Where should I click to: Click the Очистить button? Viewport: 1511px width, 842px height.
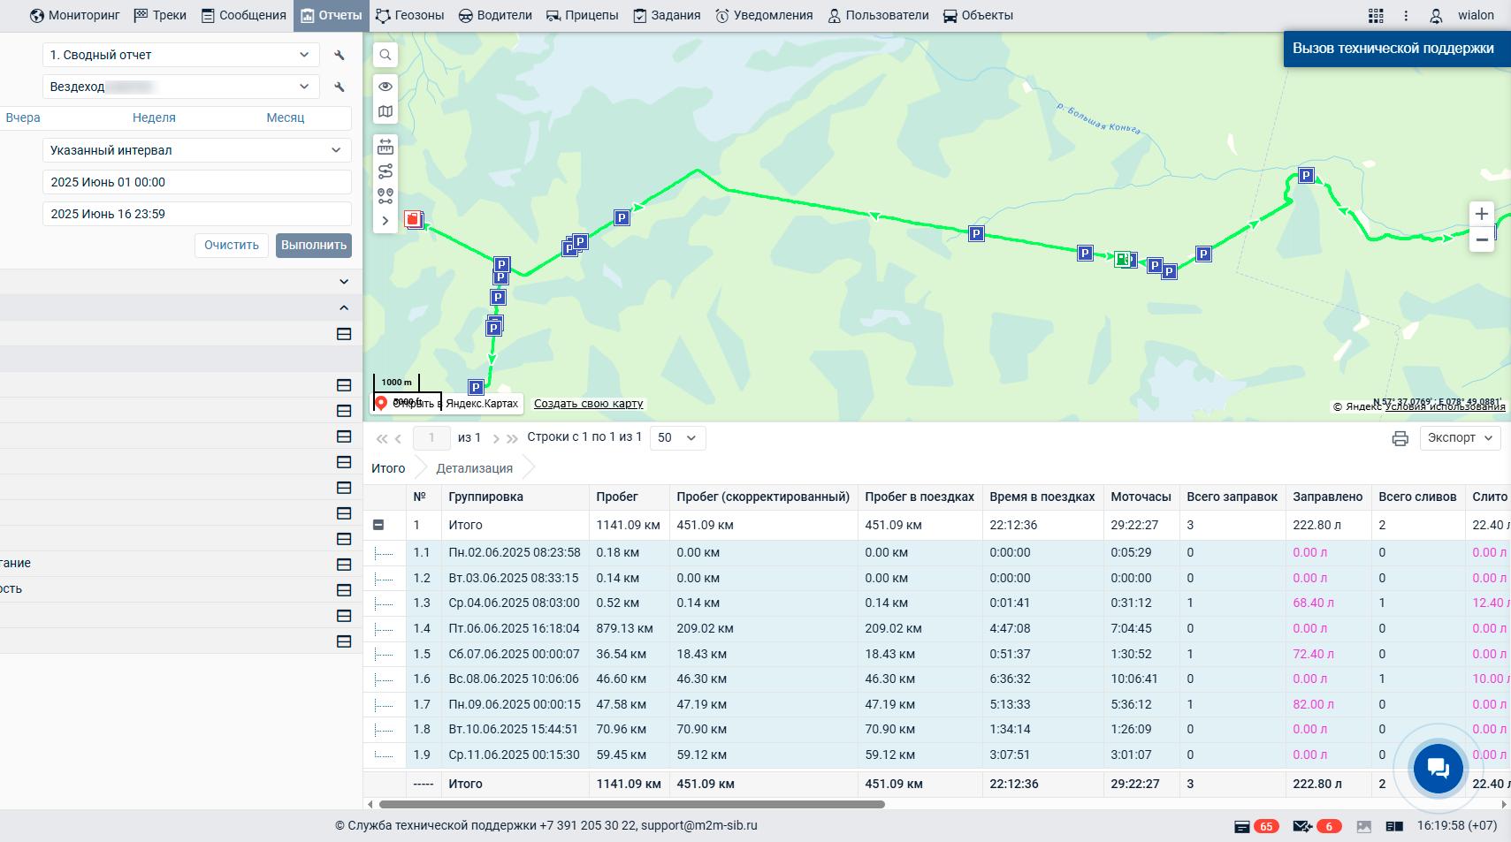coord(232,246)
